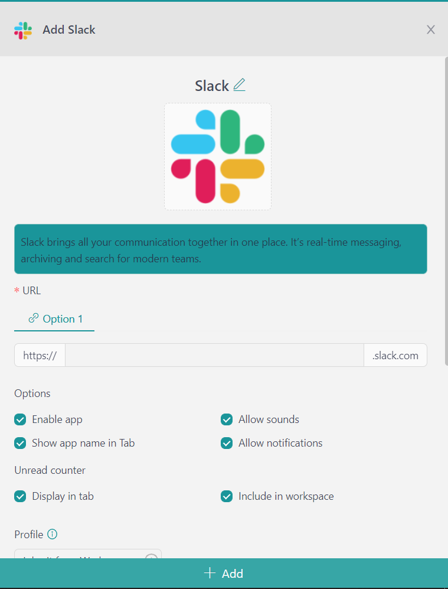Click the https:// prefix box
The height and width of the screenshot is (589, 448).
pyautogui.click(x=40, y=356)
